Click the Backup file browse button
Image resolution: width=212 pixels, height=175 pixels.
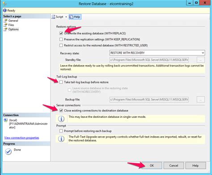point(201,100)
